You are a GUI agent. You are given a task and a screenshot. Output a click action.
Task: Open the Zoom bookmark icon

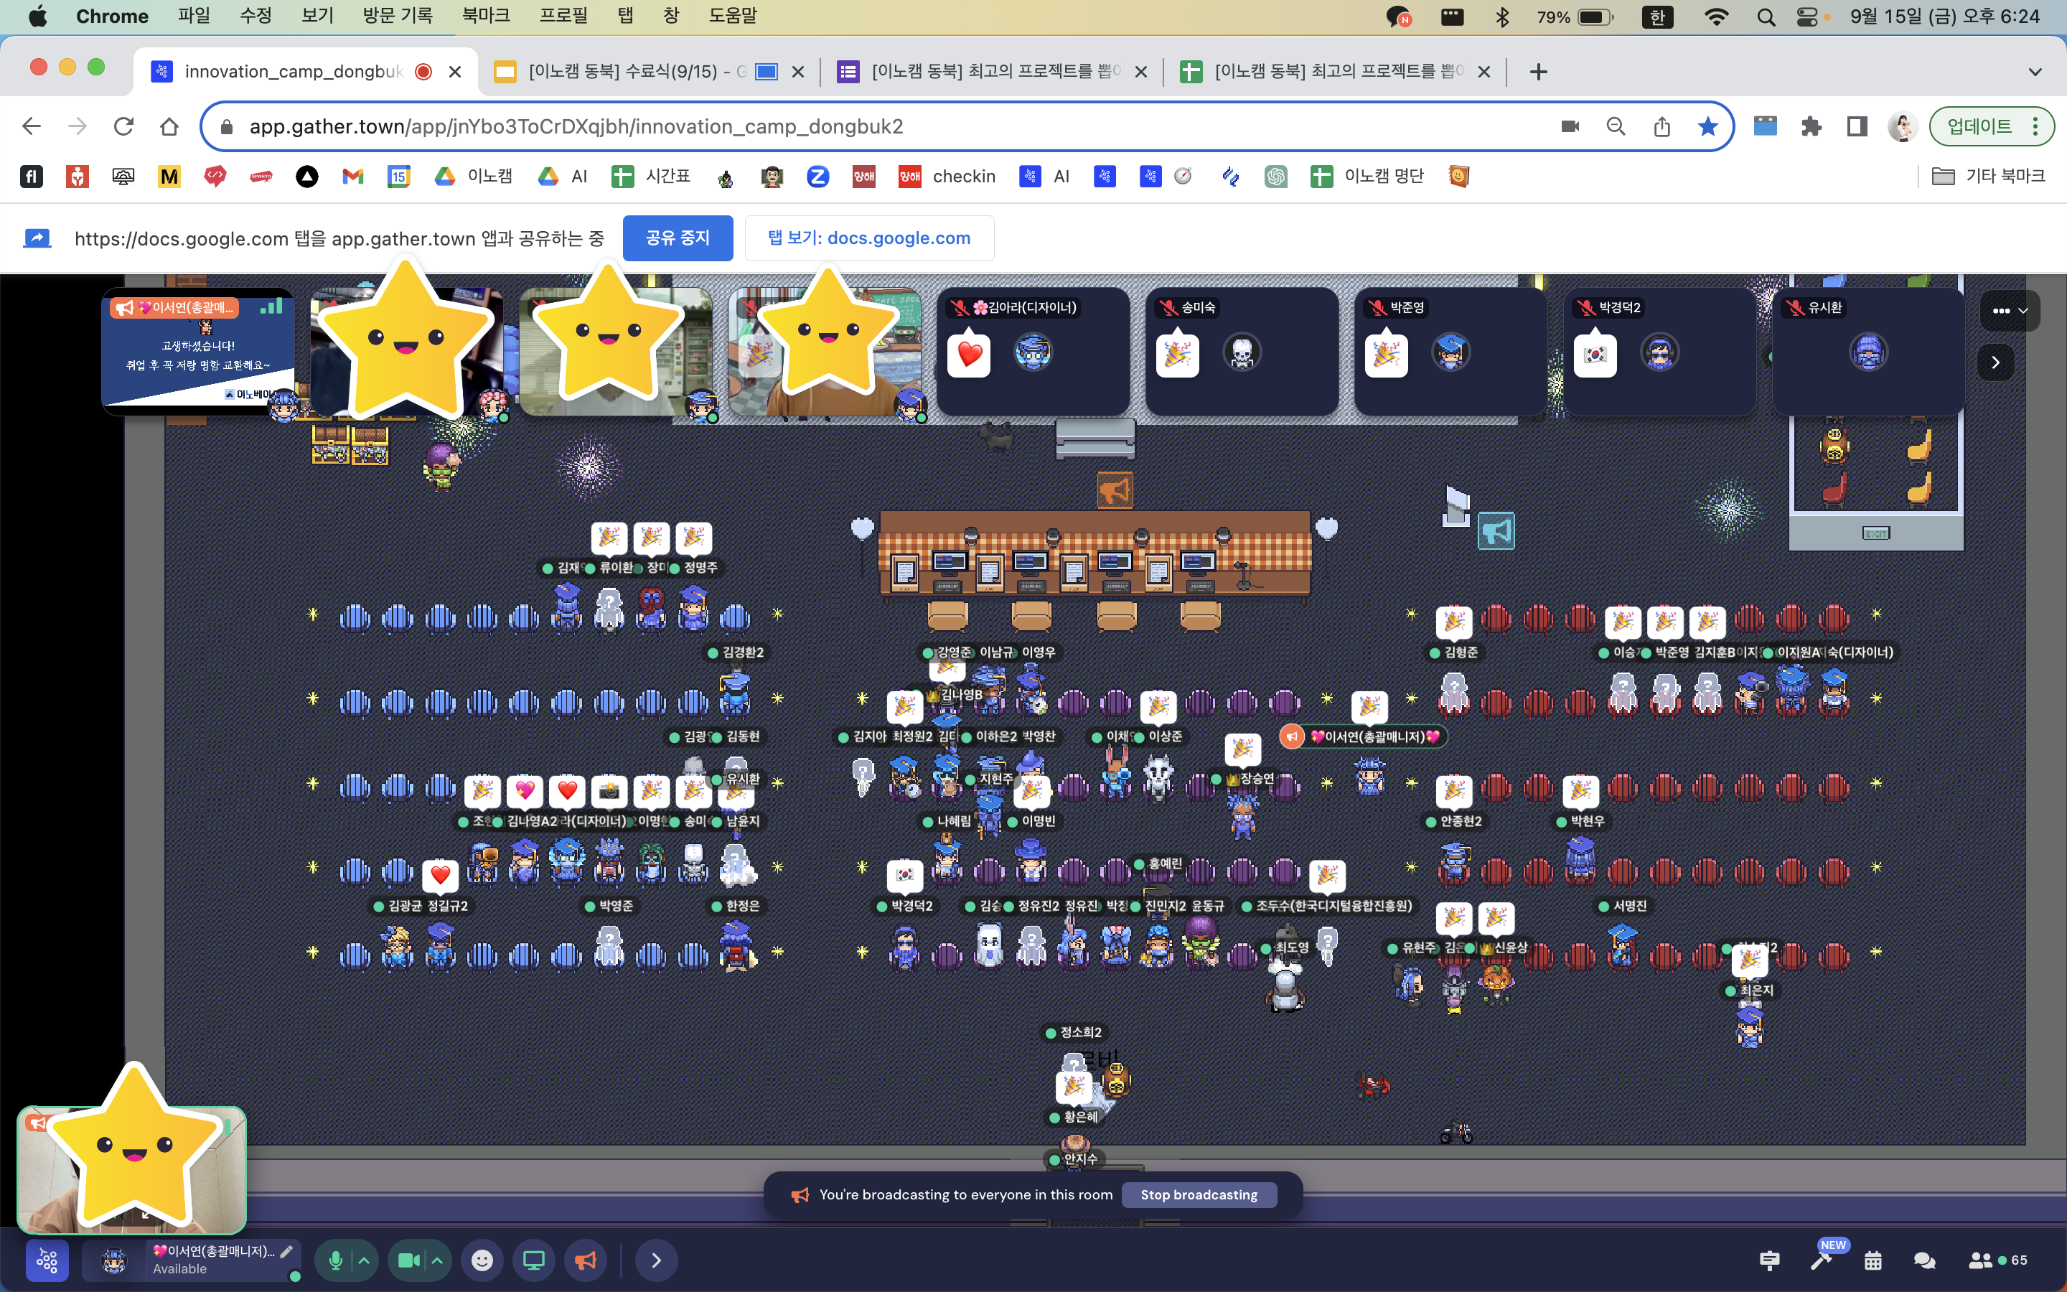[818, 176]
